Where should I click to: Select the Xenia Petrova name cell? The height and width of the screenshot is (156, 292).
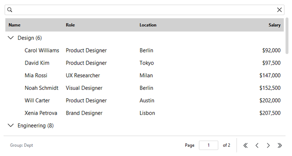41,113
